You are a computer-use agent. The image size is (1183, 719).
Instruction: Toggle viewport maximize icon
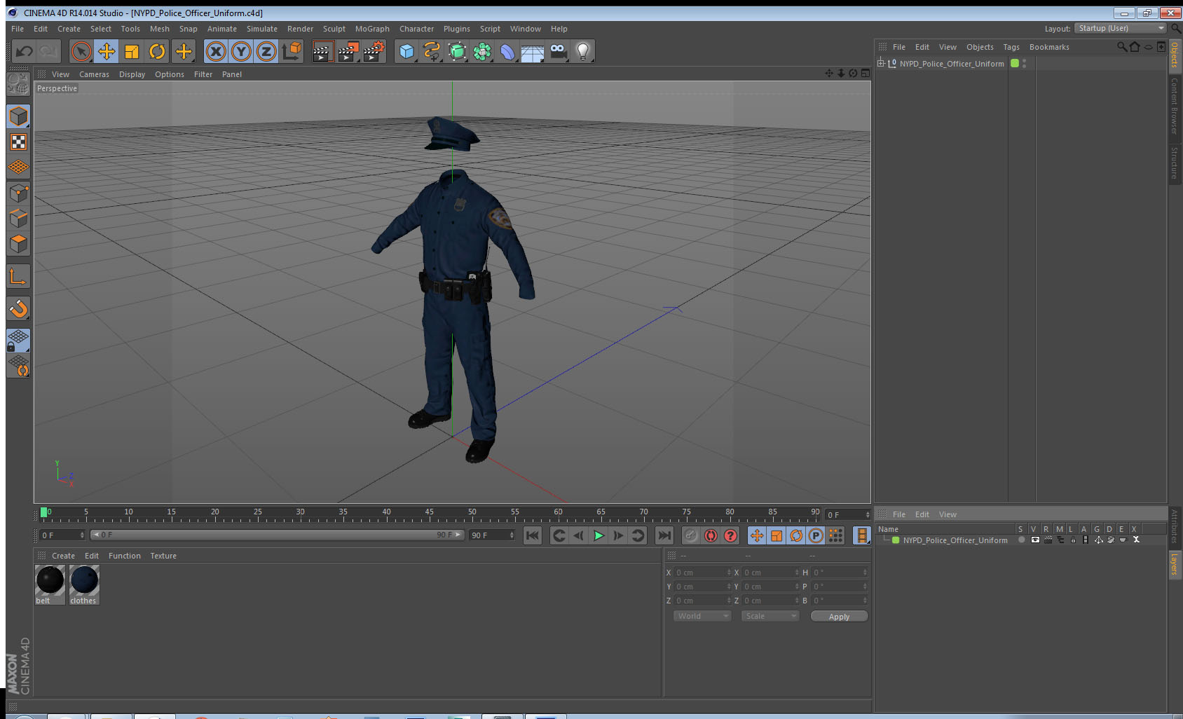coord(866,74)
